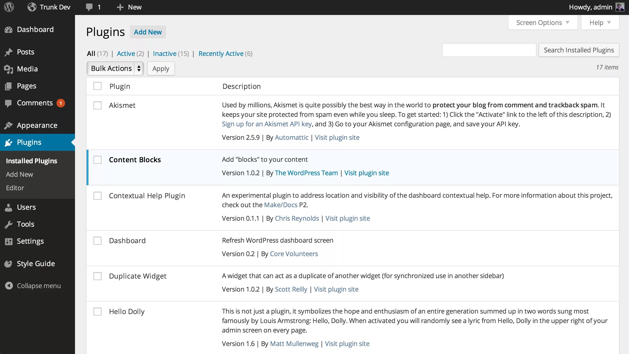Open Bulk Actions dropdown menu

click(x=114, y=68)
